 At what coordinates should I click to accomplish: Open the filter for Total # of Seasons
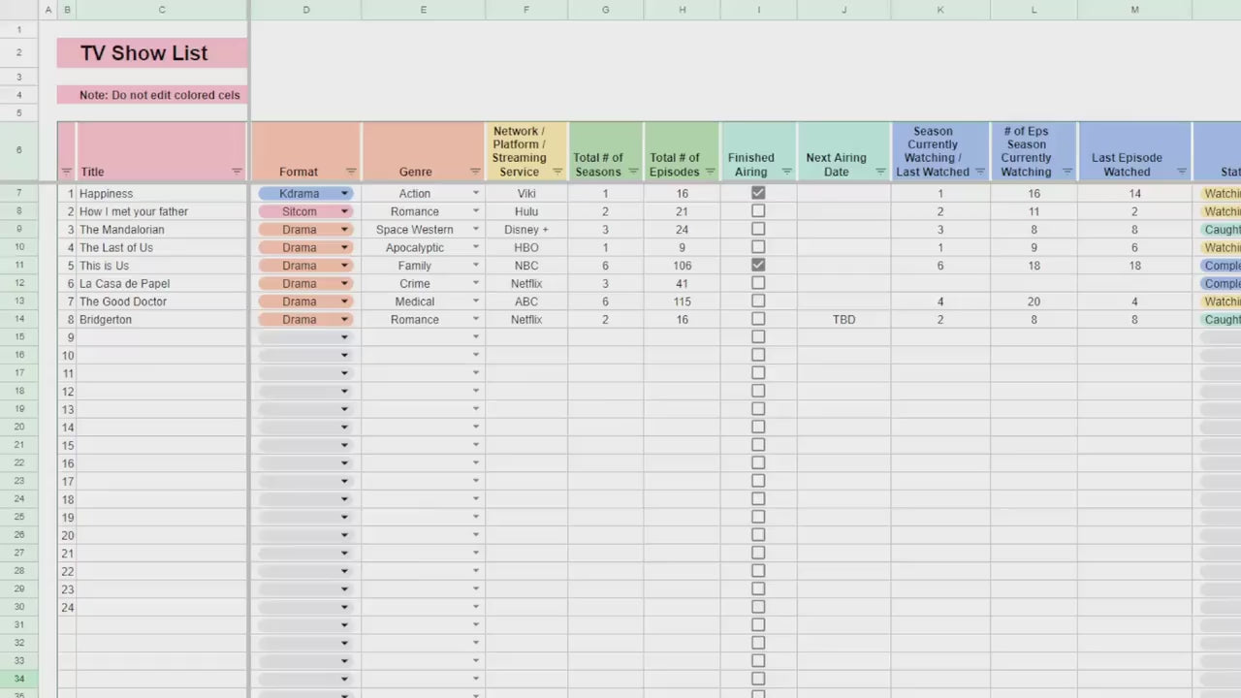[x=633, y=172]
